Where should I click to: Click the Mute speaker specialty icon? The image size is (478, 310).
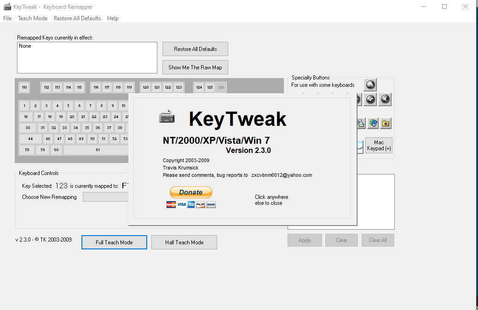tap(385, 99)
